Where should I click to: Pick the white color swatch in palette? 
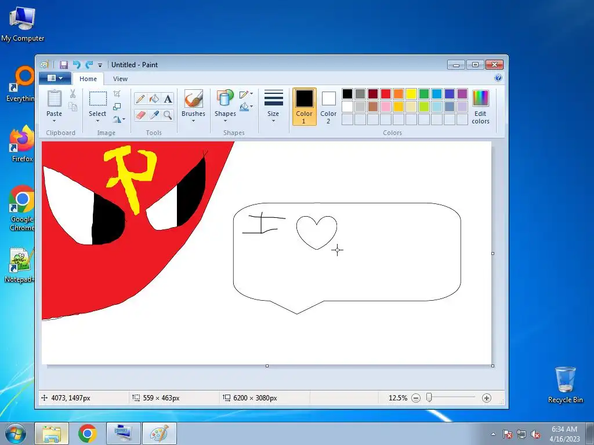(347, 107)
